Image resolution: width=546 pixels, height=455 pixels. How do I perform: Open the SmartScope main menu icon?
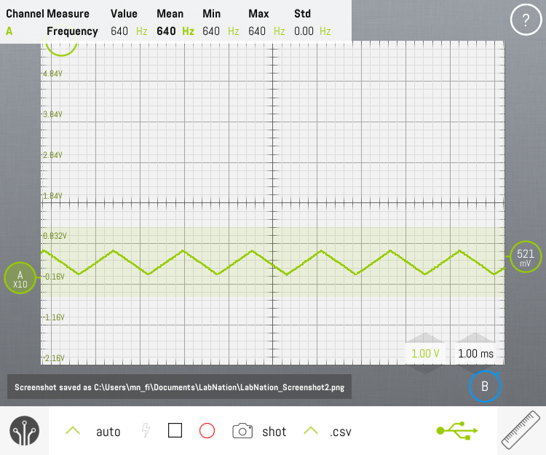pyautogui.click(x=24, y=431)
